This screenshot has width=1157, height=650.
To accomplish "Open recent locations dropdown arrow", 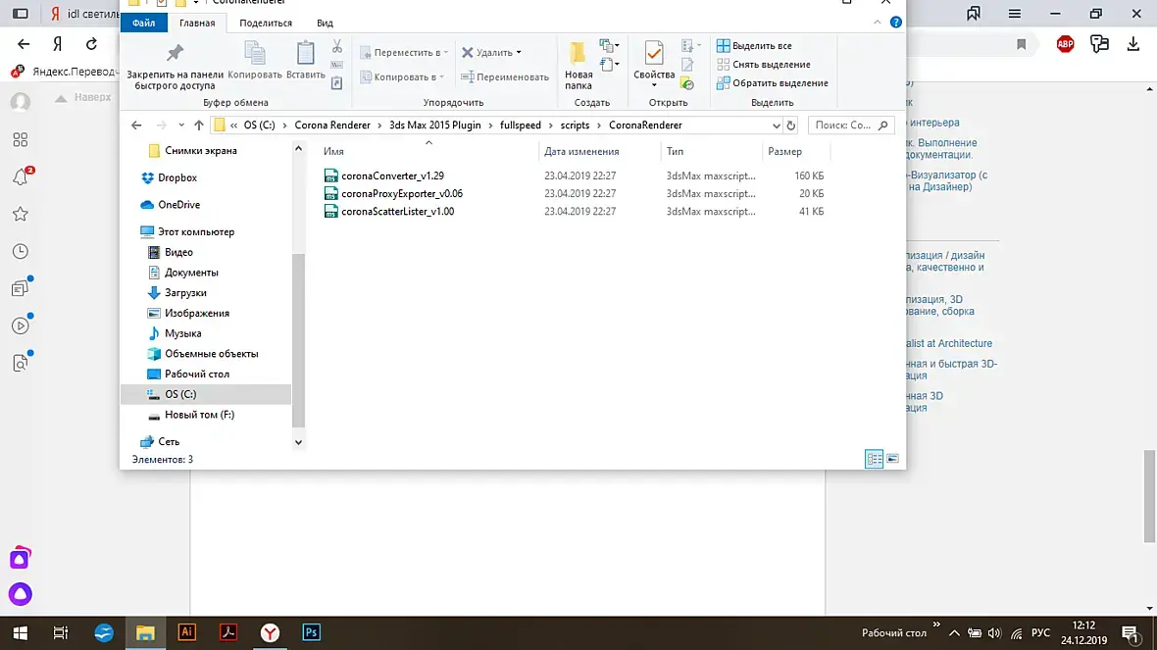I will tap(180, 125).
